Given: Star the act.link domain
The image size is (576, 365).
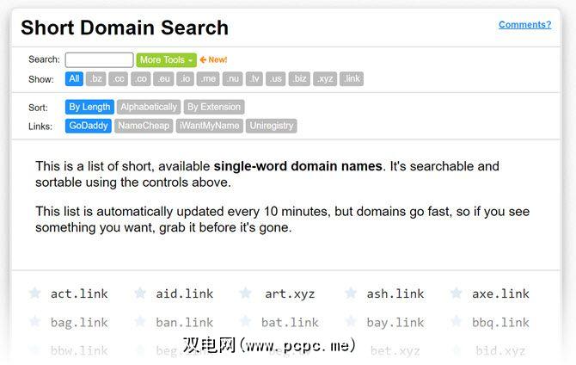Looking at the screenshot, I should [x=34, y=294].
